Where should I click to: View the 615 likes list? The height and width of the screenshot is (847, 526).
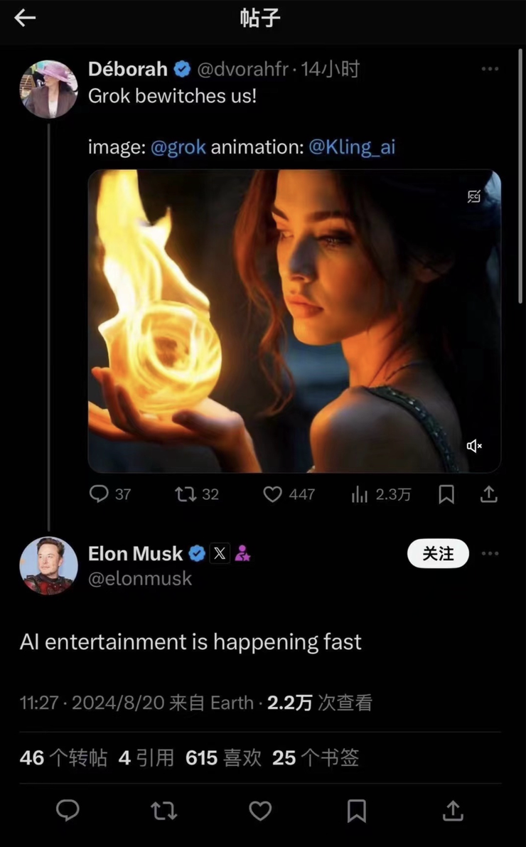pos(223,757)
